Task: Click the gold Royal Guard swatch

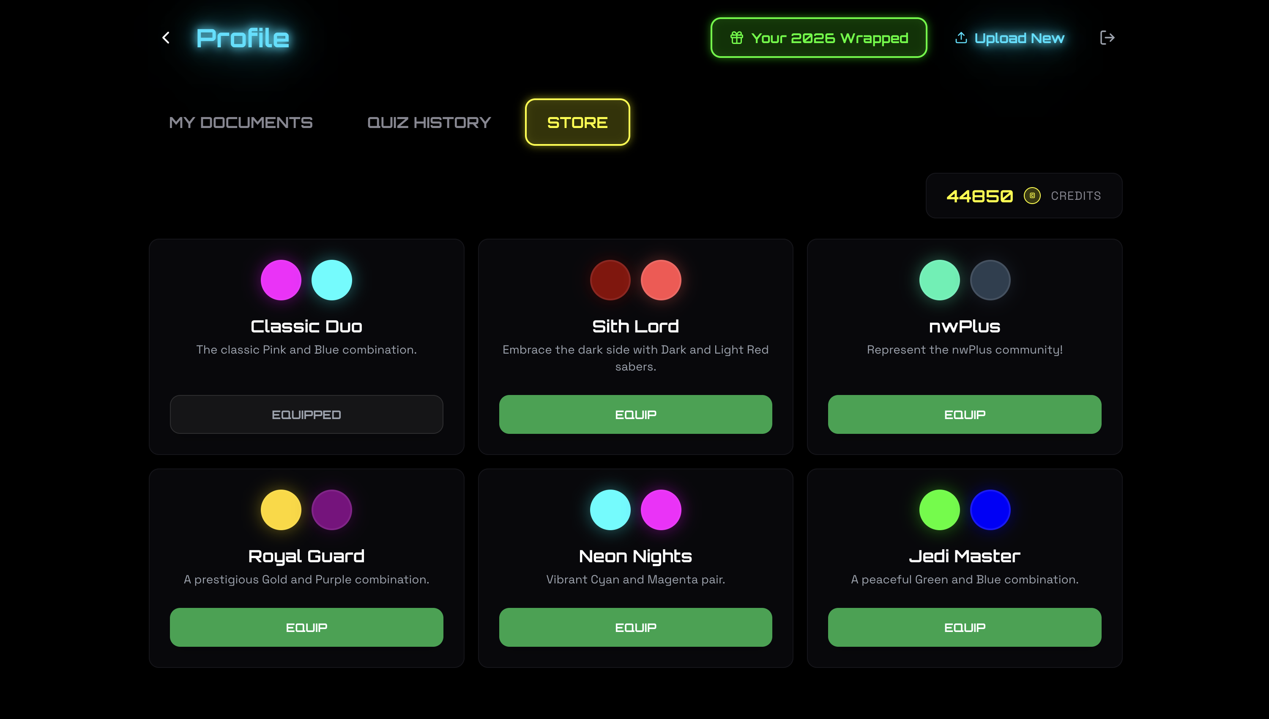Action: [x=281, y=509]
